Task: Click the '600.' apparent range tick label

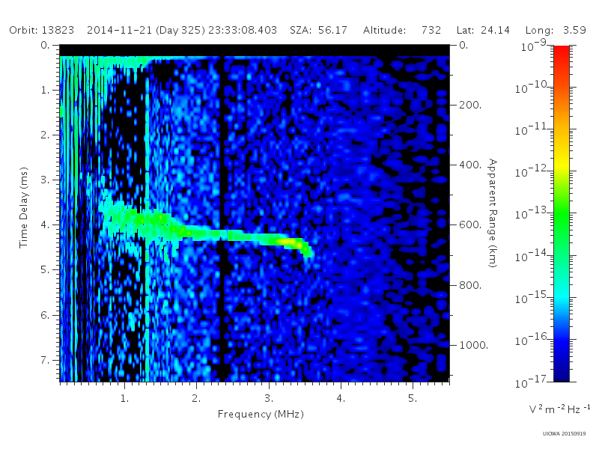Action: 470,224
